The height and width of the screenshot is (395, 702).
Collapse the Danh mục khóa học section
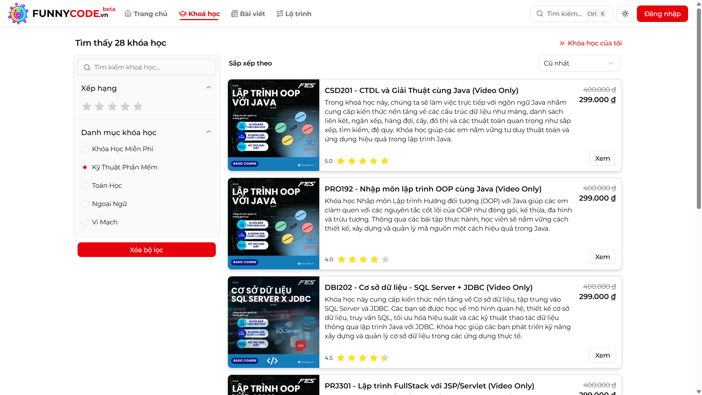(209, 132)
